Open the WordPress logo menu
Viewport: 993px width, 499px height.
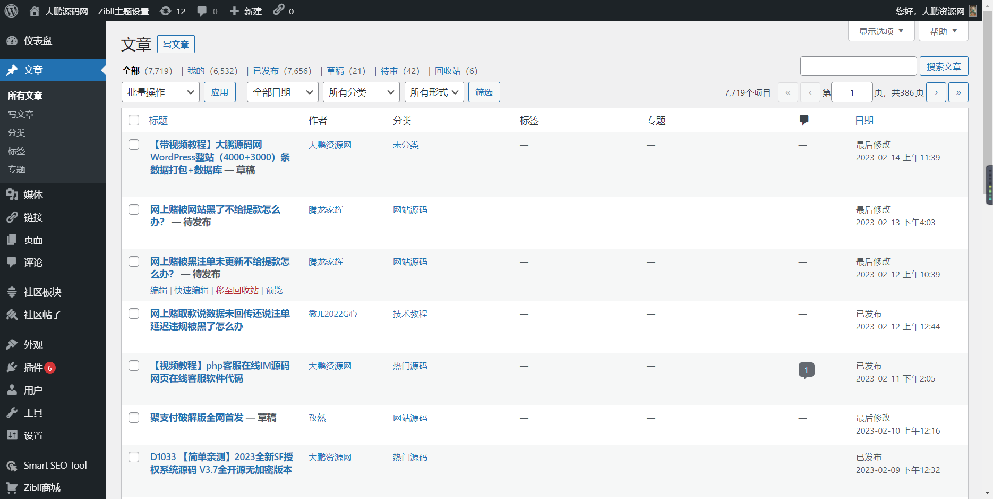pos(11,11)
